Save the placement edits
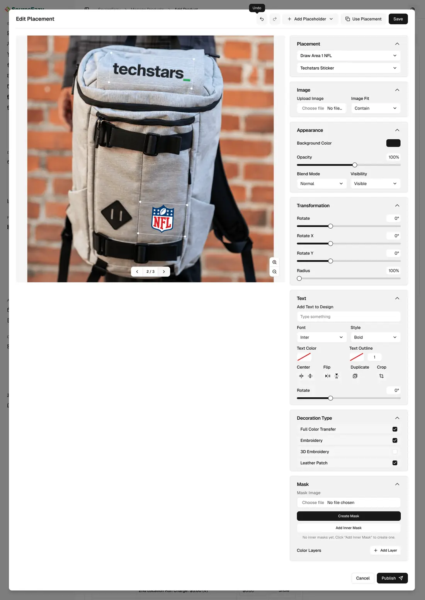Viewport: 425px width, 600px height. click(398, 19)
